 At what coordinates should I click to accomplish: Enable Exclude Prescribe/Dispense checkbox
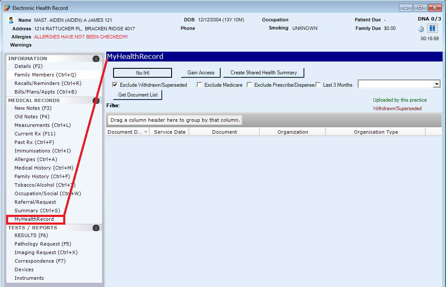[249, 85]
